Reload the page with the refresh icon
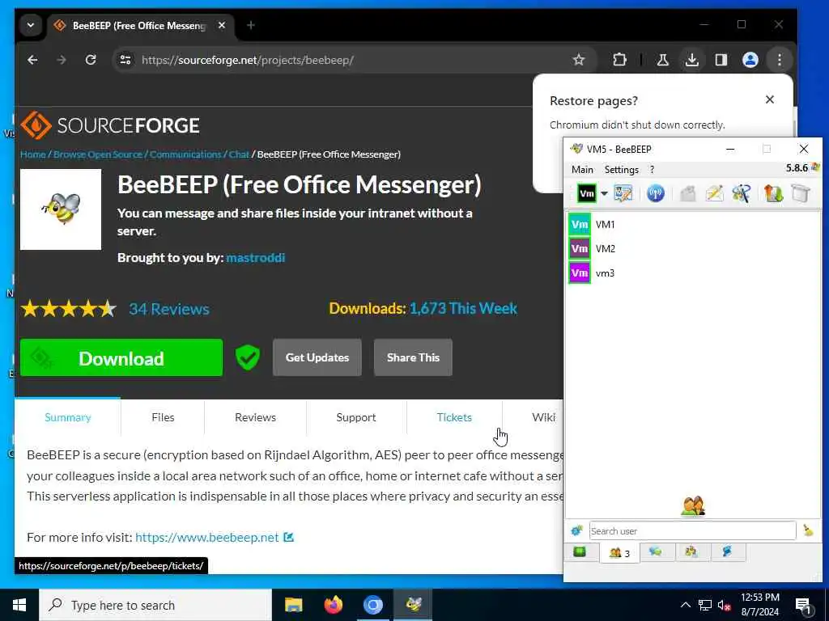Viewport: 829px width, 621px height. click(91, 60)
